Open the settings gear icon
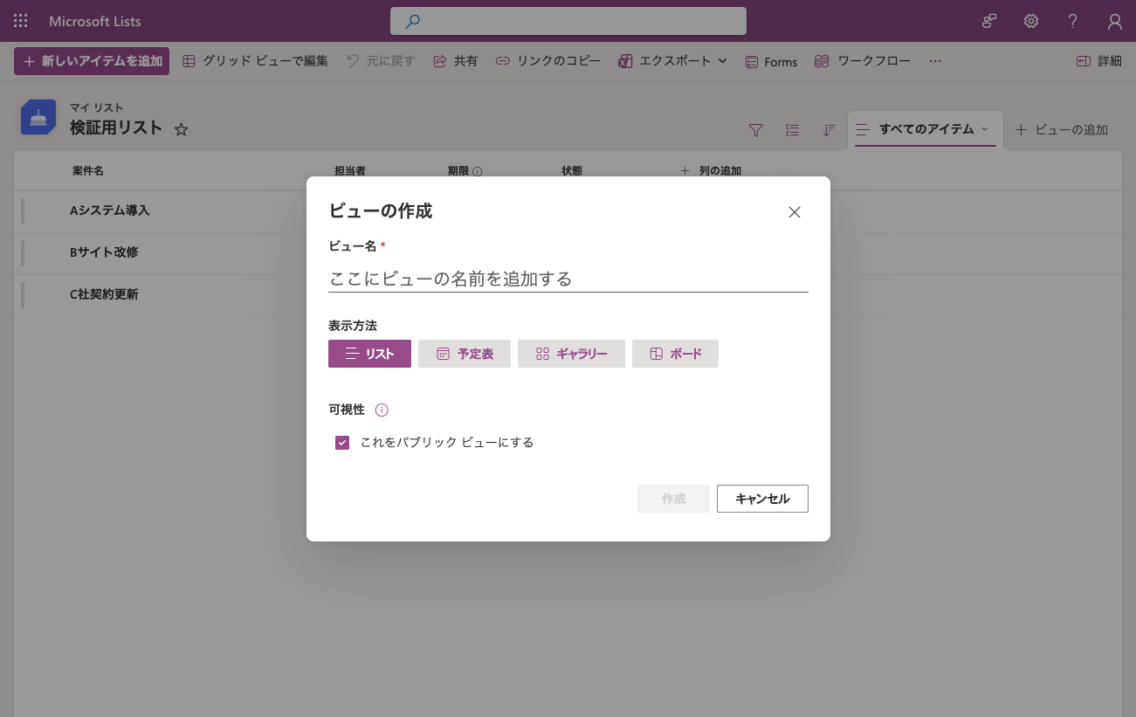 click(x=1031, y=21)
